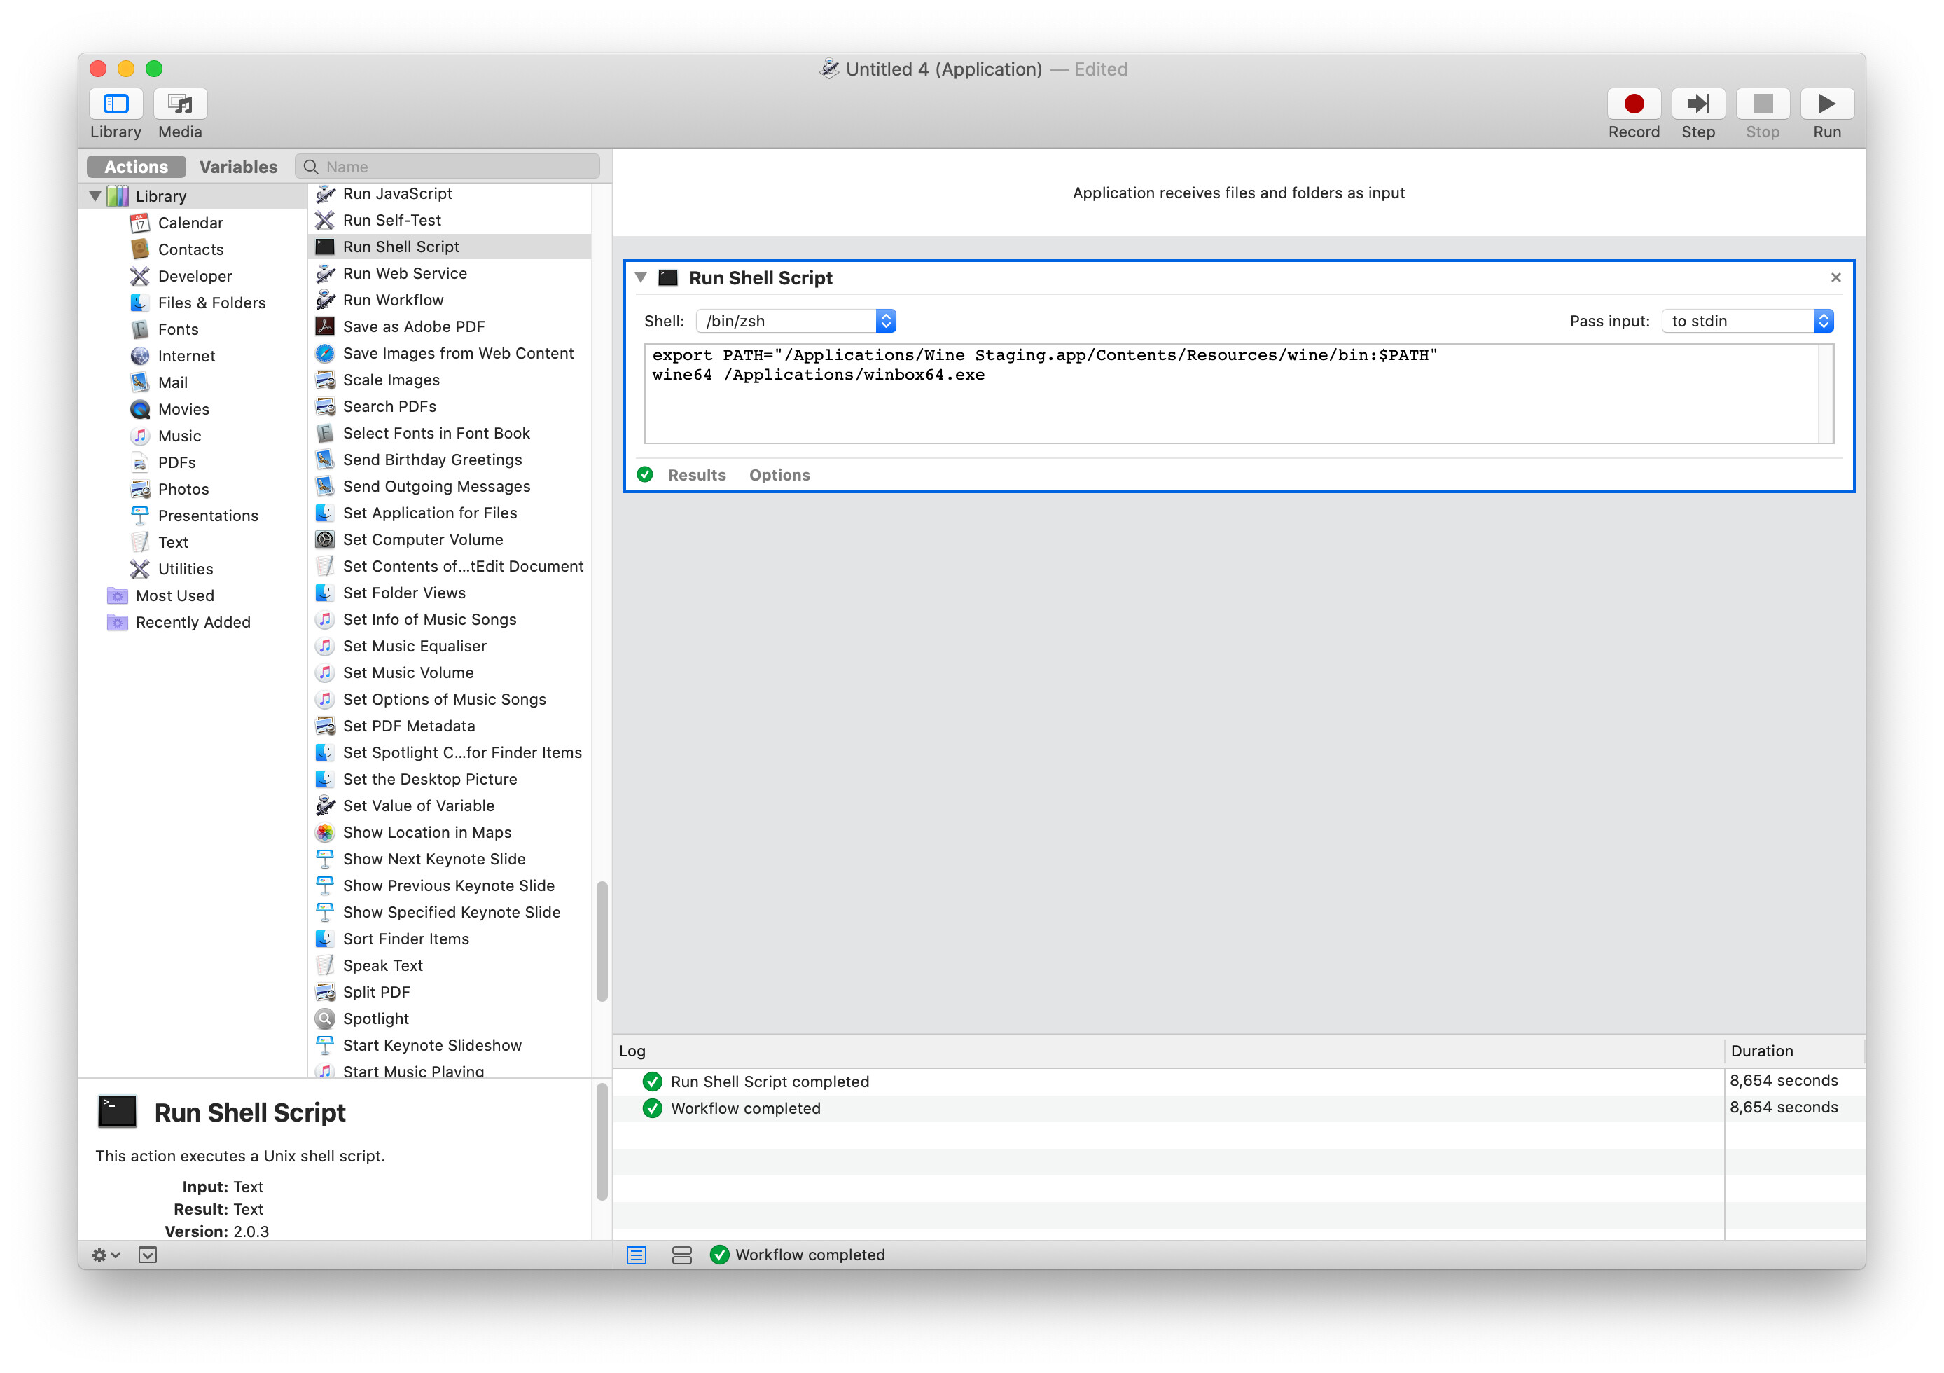Select Run Shell Script in actions list
Viewport: 1944px width, 1373px height.
tap(450, 247)
